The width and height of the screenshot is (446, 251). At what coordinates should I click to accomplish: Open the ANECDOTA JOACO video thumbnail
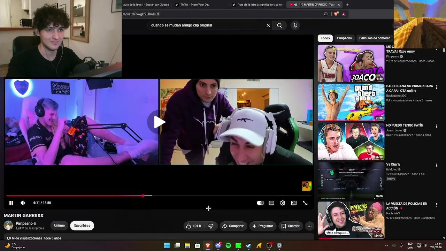tap(351, 63)
